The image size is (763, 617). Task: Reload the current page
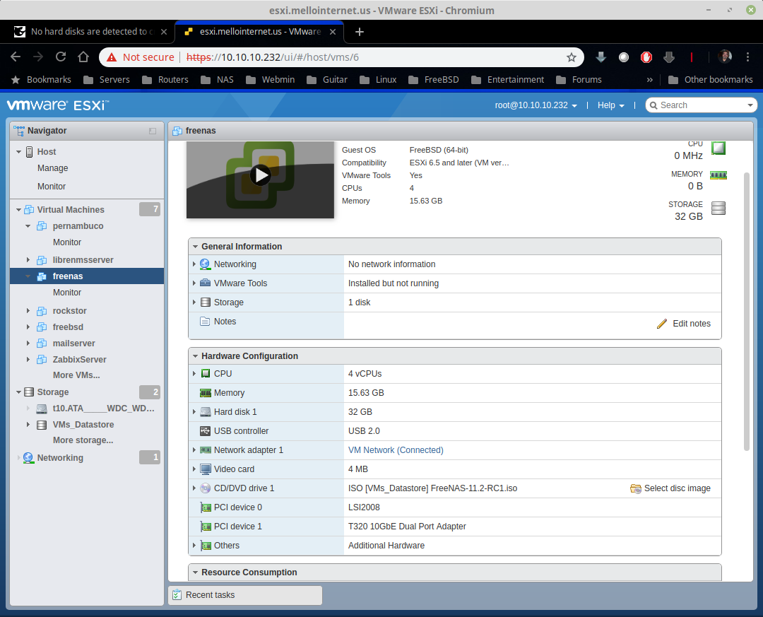[x=61, y=57]
